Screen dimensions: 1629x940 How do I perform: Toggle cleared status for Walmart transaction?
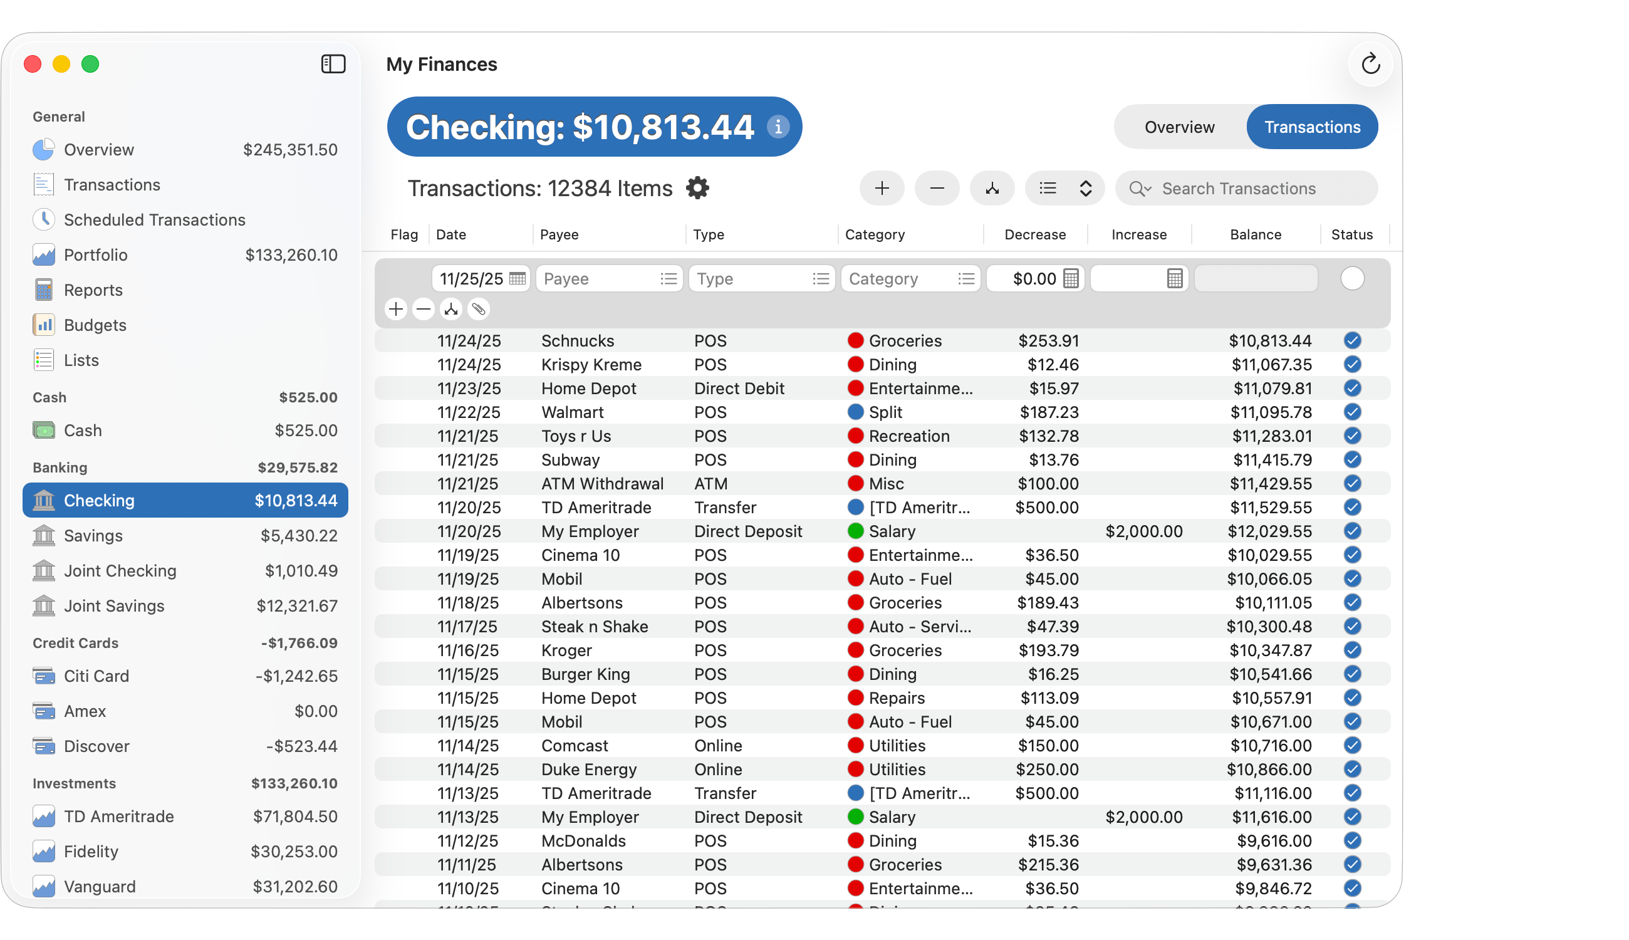[1352, 412]
